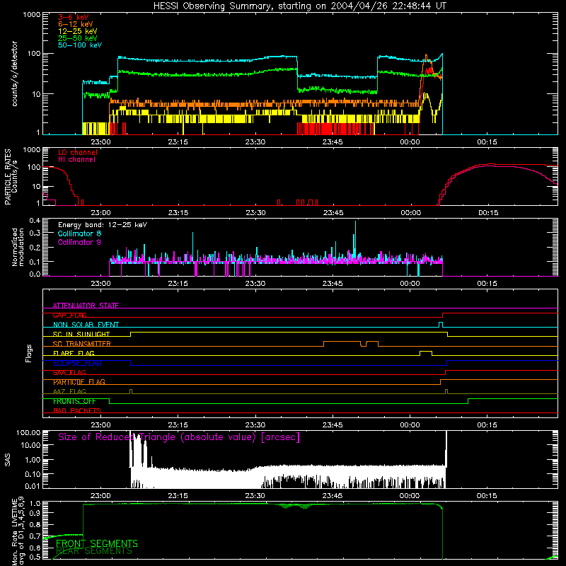Click 23:15 under the count rates panel
The width and height of the screenshot is (566, 566).
[178, 142]
